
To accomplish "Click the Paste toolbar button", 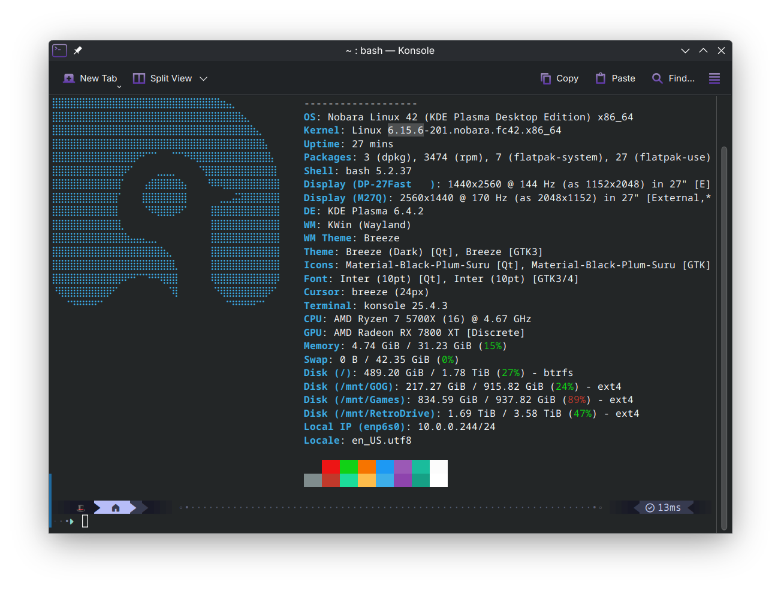I will (615, 78).
